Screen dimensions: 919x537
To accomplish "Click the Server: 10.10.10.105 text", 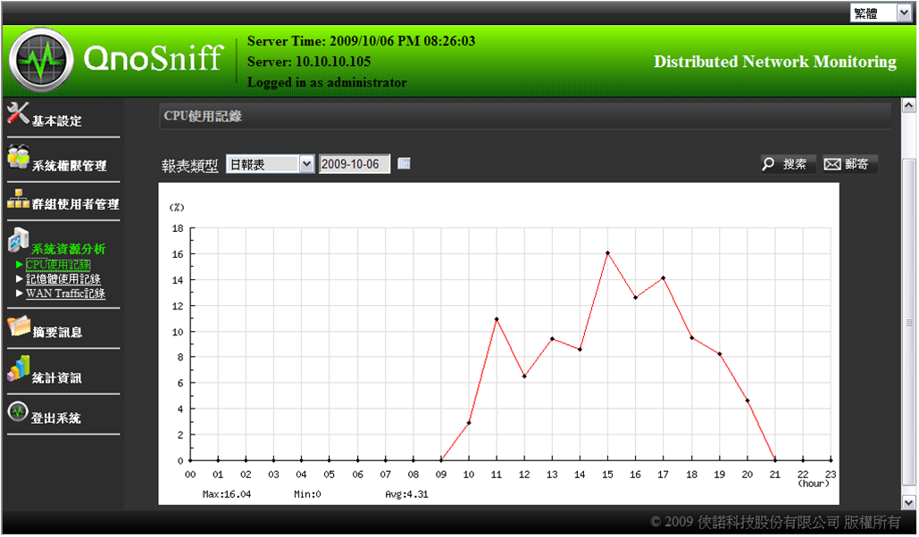I will (x=309, y=62).
